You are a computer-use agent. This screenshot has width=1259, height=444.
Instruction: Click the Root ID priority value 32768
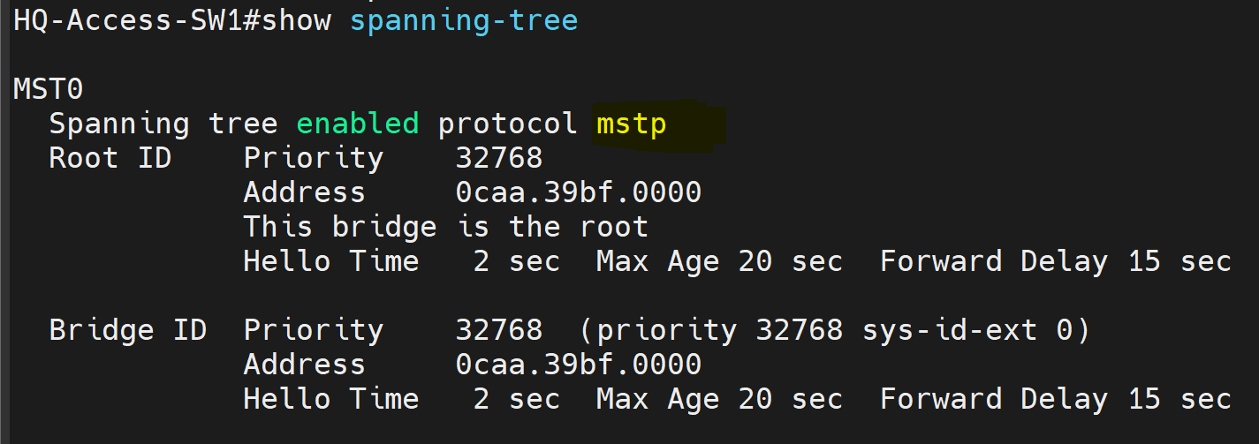(499, 158)
